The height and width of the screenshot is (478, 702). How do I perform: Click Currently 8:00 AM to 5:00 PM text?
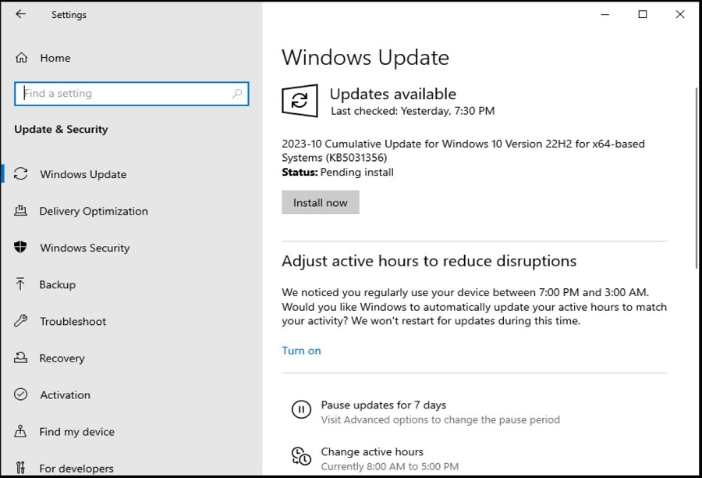[389, 466]
